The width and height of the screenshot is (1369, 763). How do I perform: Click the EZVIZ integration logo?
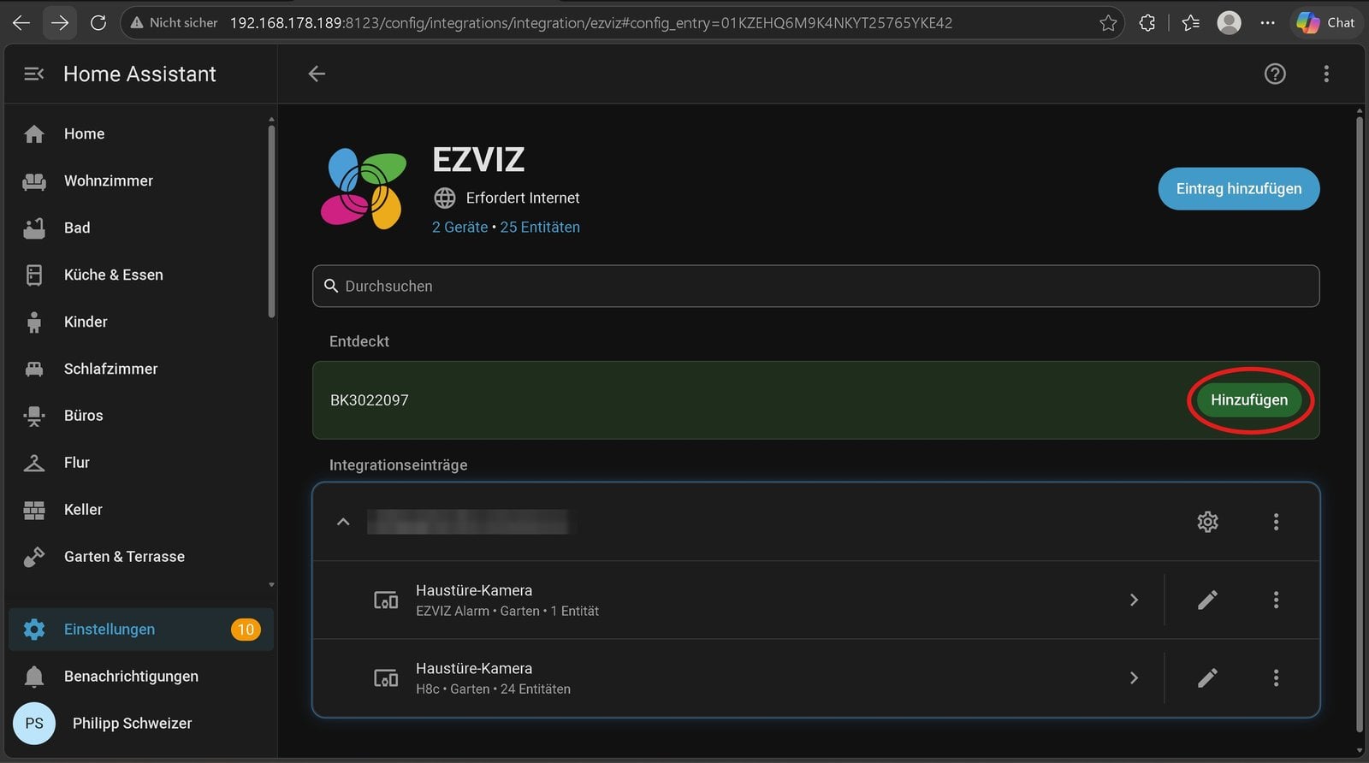[x=364, y=189]
